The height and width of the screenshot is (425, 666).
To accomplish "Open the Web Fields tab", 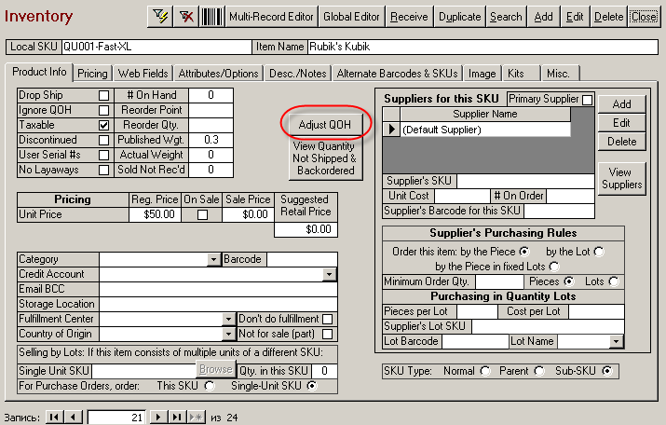I will point(143,74).
